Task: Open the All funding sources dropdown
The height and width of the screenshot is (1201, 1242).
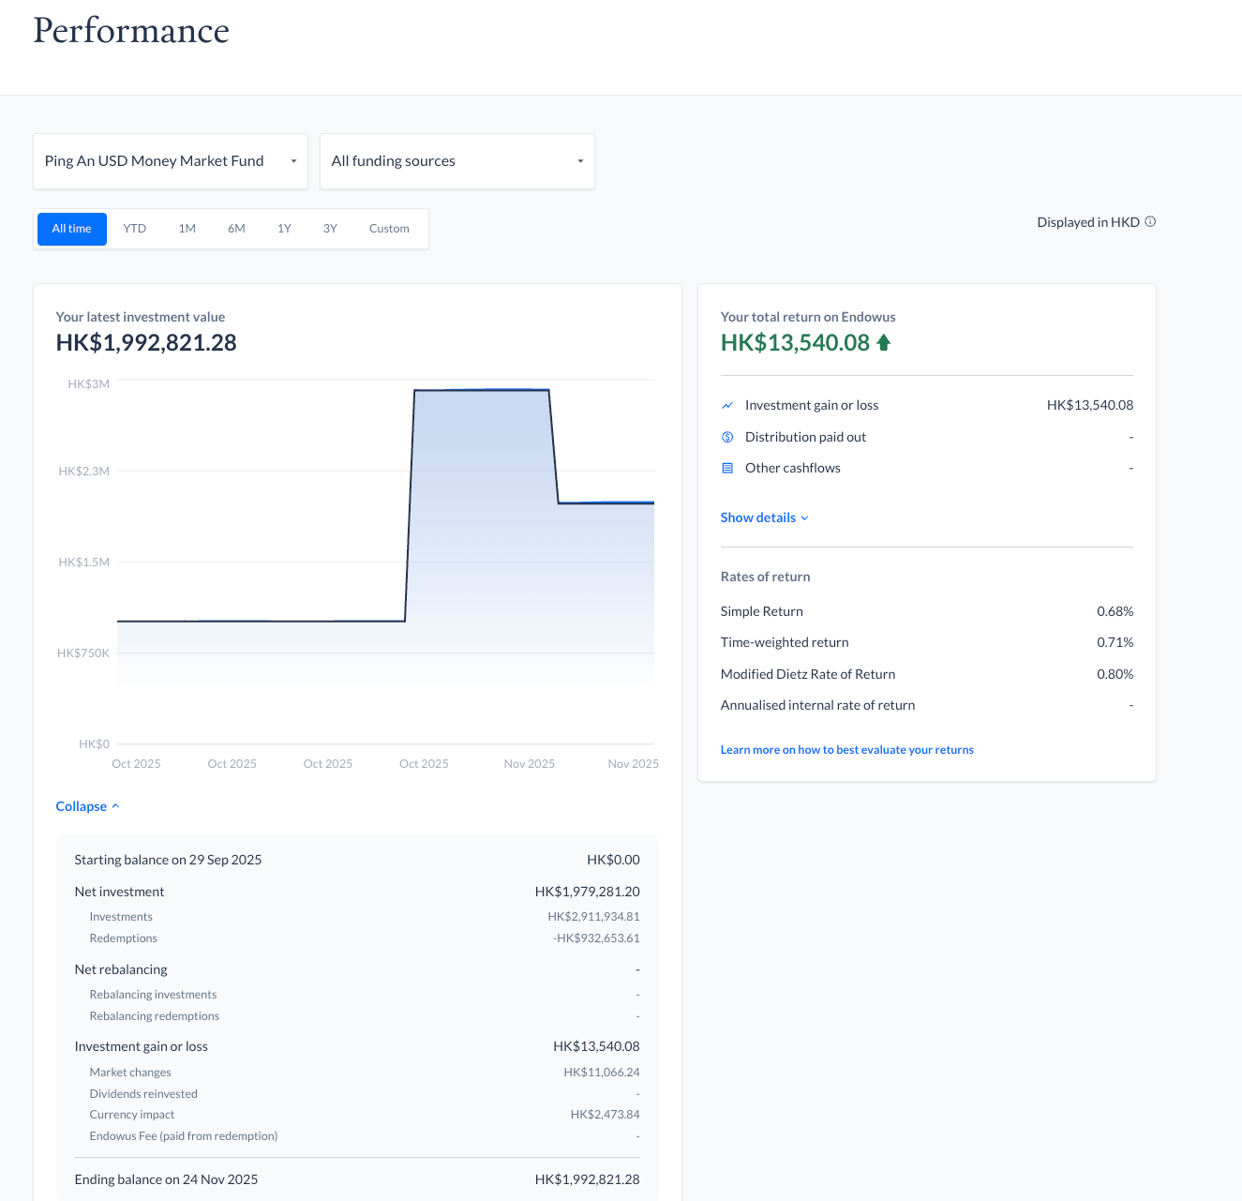Action: 457,161
